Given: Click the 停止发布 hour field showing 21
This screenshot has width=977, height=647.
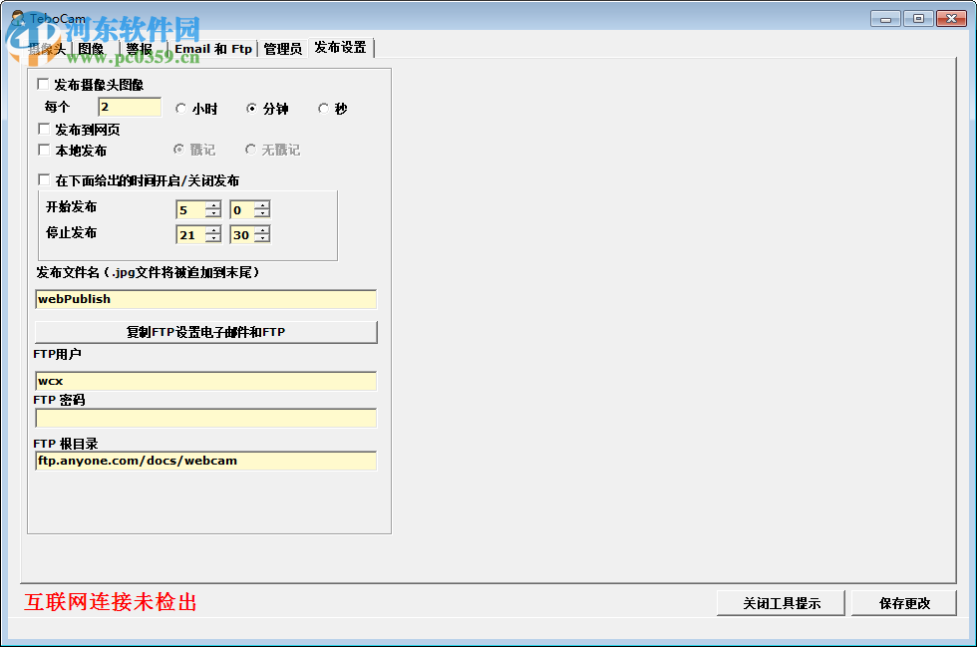Looking at the screenshot, I should pyautogui.click(x=190, y=235).
